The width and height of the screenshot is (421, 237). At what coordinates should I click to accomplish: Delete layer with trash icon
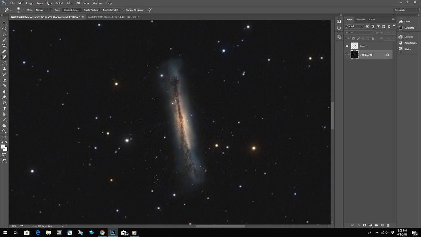coord(388,225)
